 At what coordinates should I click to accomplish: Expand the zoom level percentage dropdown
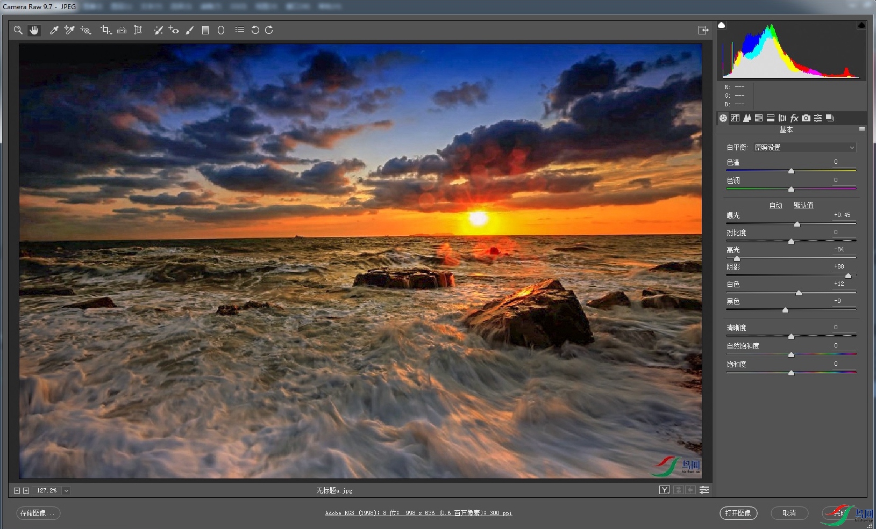pos(66,490)
